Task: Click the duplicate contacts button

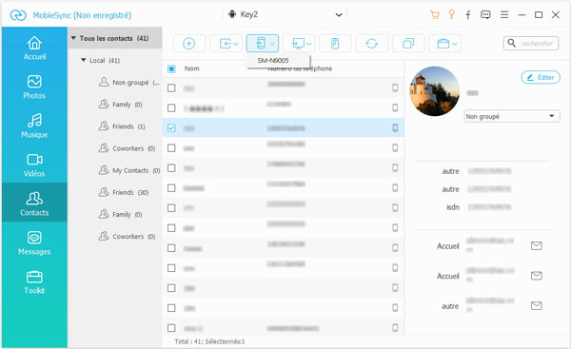Action: [x=408, y=44]
